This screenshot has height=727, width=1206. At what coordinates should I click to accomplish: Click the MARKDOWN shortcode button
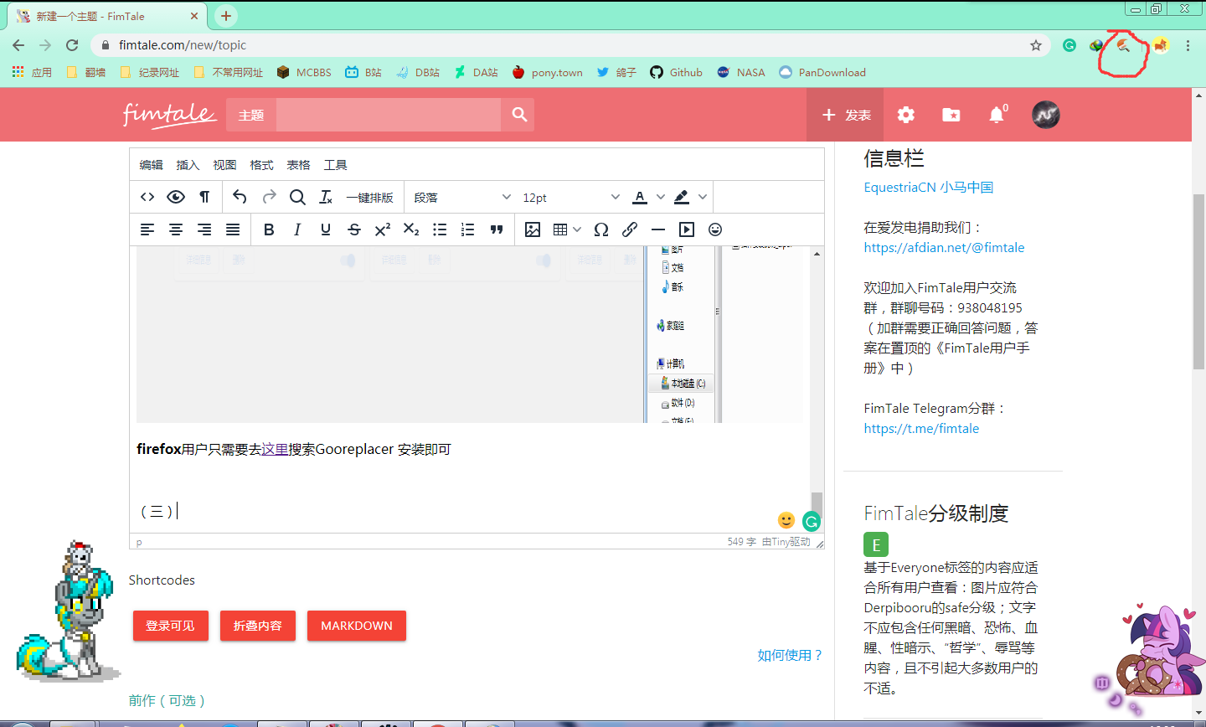[x=356, y=626]
